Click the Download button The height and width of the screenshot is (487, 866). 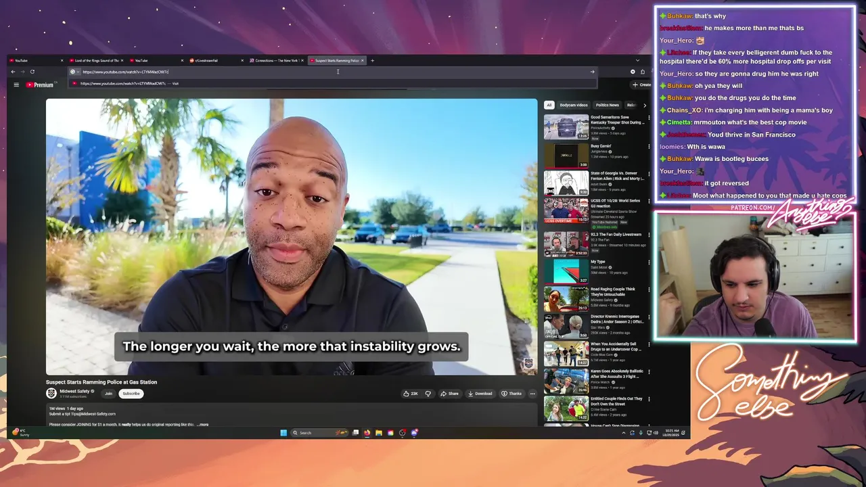[x=480, y=394]
